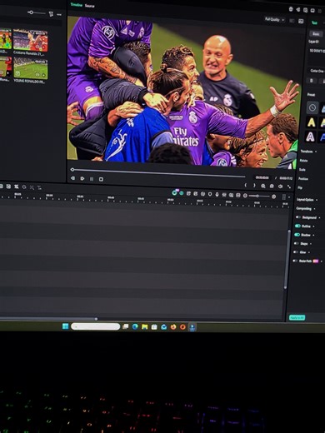Viewport: 325px width, 433px height.
Task: Click the Scale property label
Action: [302, 169]
